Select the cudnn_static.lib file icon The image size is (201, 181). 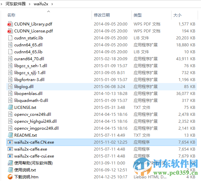click(x=10, y=38)
